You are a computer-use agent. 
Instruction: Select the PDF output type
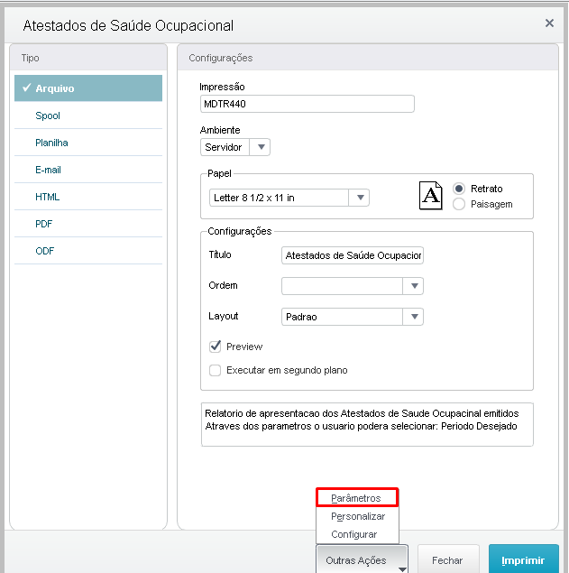(88, 224)
